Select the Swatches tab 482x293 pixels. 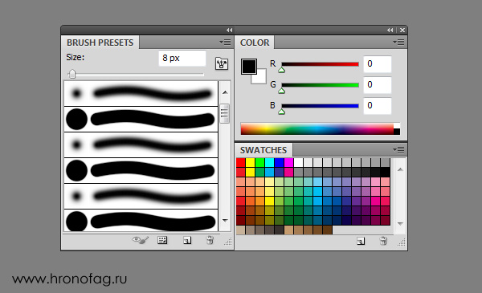[x=263, y=150]
